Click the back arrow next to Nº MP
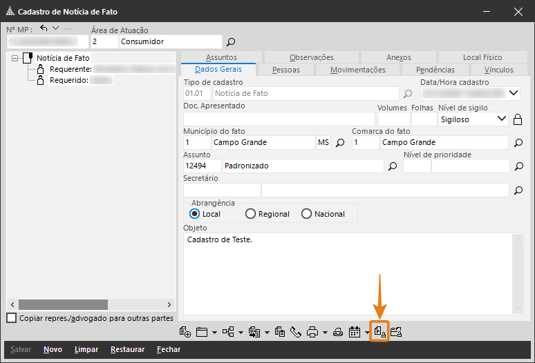 (x=44, y=28)
